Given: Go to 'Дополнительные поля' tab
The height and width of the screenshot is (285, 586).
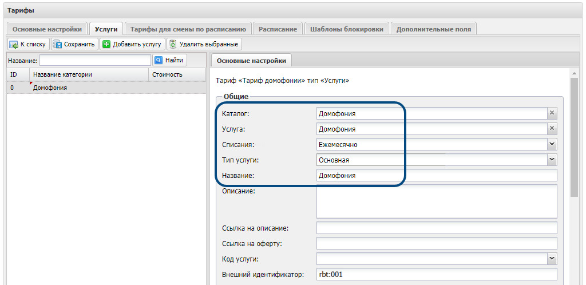Looking at the screenshot, I should pos(433,29).
